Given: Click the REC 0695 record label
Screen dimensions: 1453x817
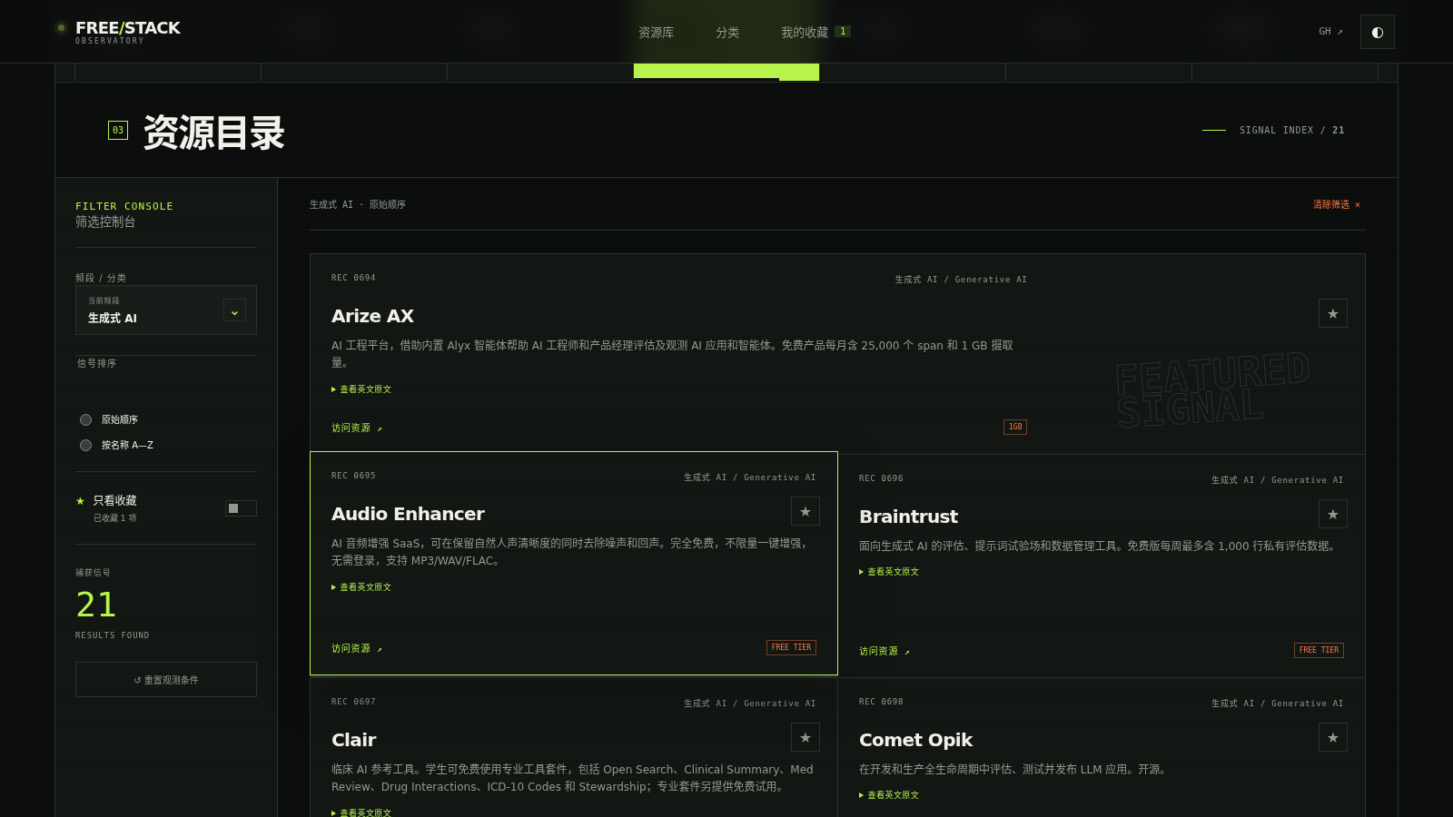Looking at the screenshot, I should [x=353, y=476].
